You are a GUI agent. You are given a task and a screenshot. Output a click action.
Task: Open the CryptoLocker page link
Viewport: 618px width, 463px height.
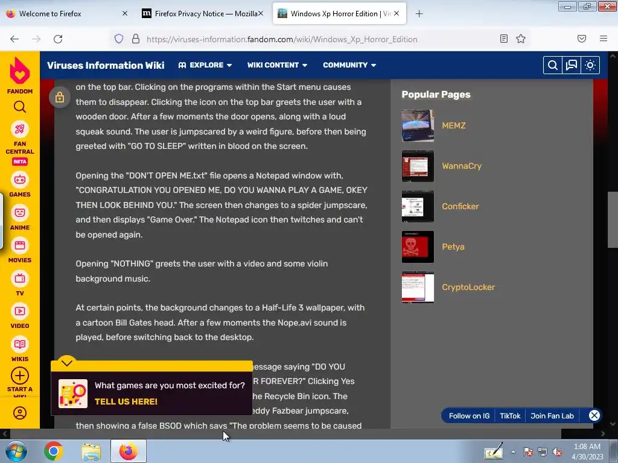468,287
